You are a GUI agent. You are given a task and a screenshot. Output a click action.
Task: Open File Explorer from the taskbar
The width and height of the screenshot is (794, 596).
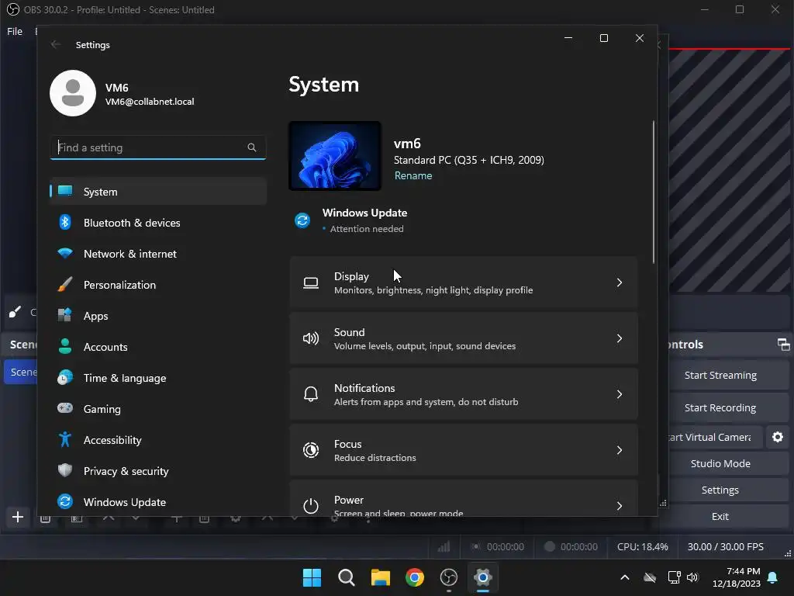[380, 577]
